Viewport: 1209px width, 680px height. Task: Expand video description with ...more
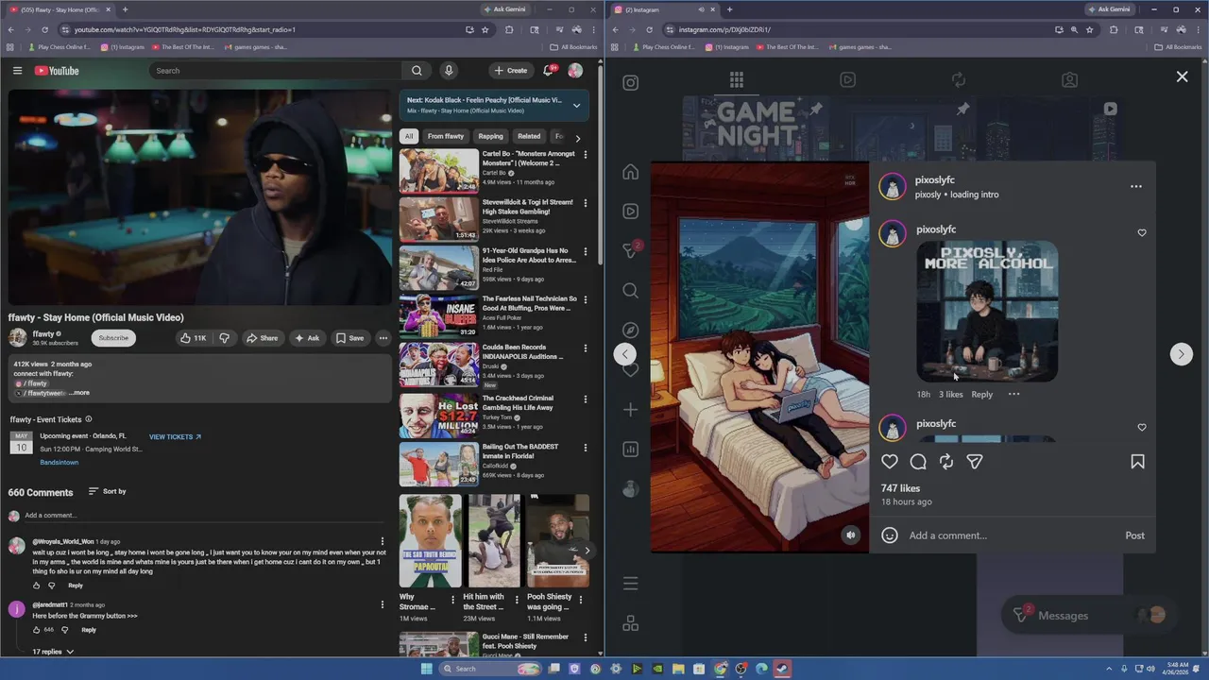coord(81,393)
